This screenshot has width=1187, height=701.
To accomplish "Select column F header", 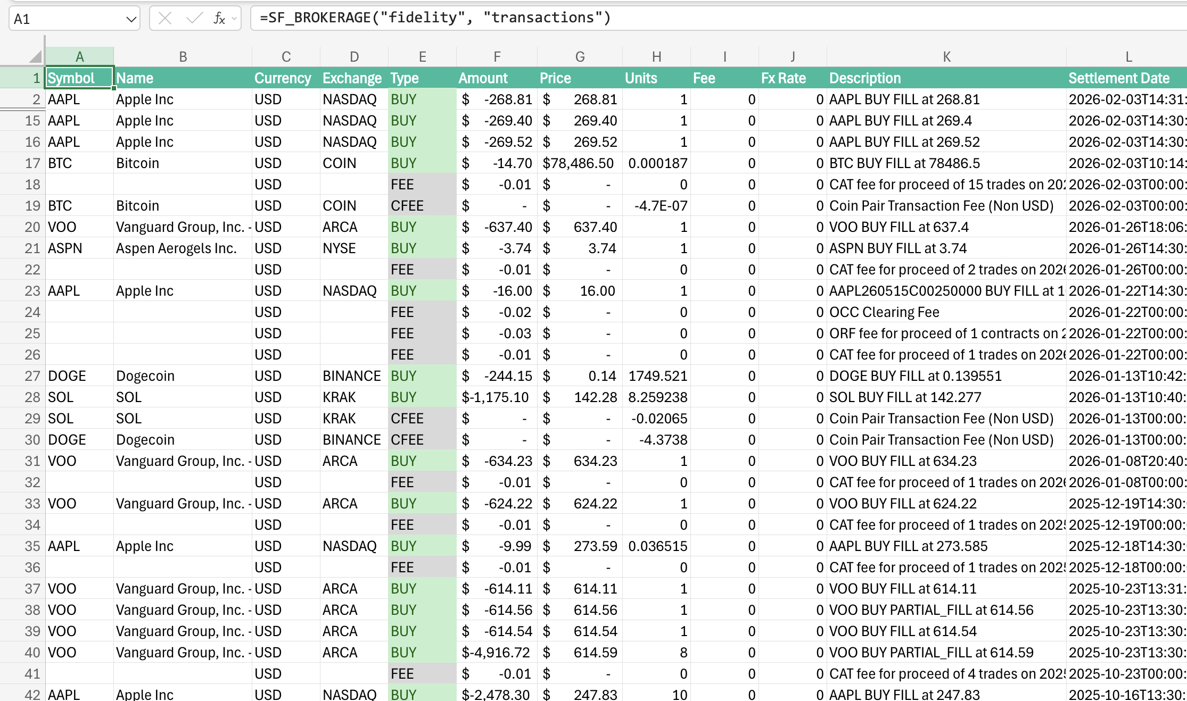I will click(497, 56).
